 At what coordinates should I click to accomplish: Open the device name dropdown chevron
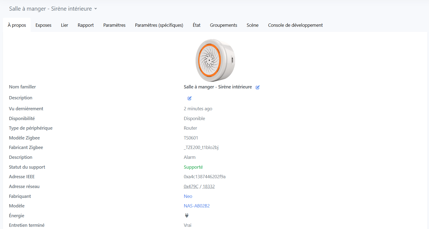pyautogui.click(x=96, y=9)
